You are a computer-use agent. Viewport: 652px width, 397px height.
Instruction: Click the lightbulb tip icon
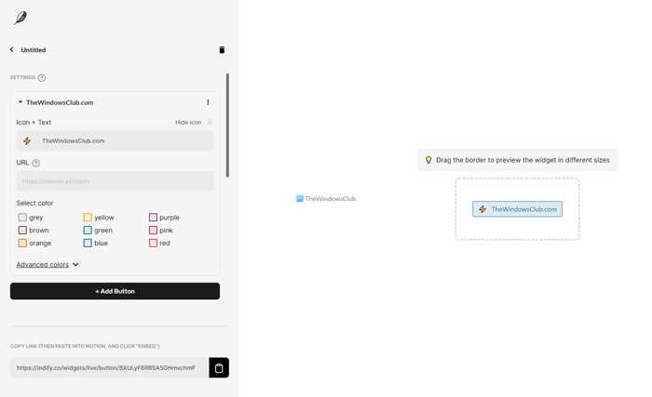point(428,160)
